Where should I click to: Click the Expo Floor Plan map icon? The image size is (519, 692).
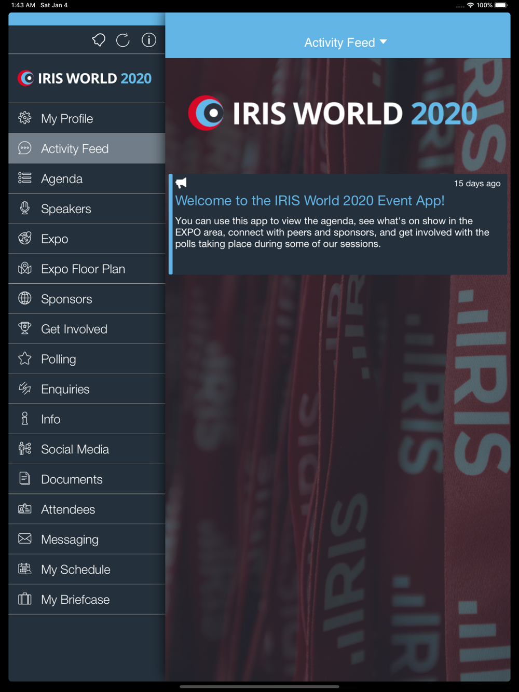point(25,268)
